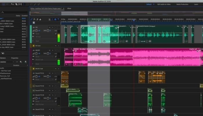The width and height of the screenshot is (203, 116).
Task: Solo the MUSIC track
Action: (x=52, y=50)
